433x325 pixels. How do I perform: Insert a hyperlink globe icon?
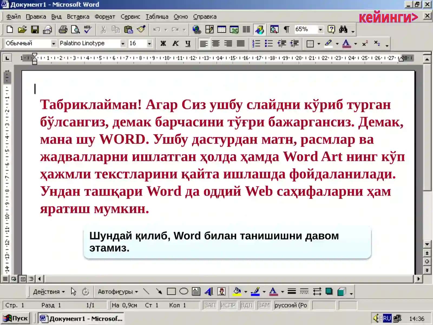point(197,29)
